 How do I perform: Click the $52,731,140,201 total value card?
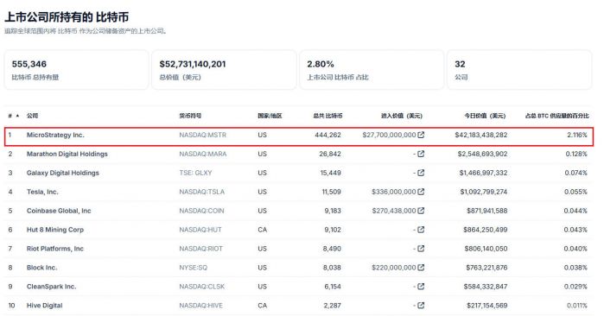pyautogui.click(x=224, y=70)
